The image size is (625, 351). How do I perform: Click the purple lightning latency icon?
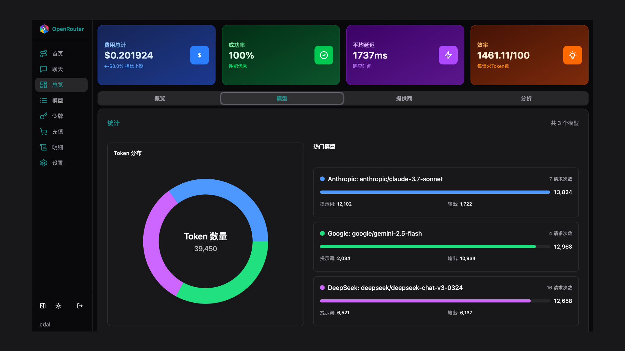pos(448,55)
